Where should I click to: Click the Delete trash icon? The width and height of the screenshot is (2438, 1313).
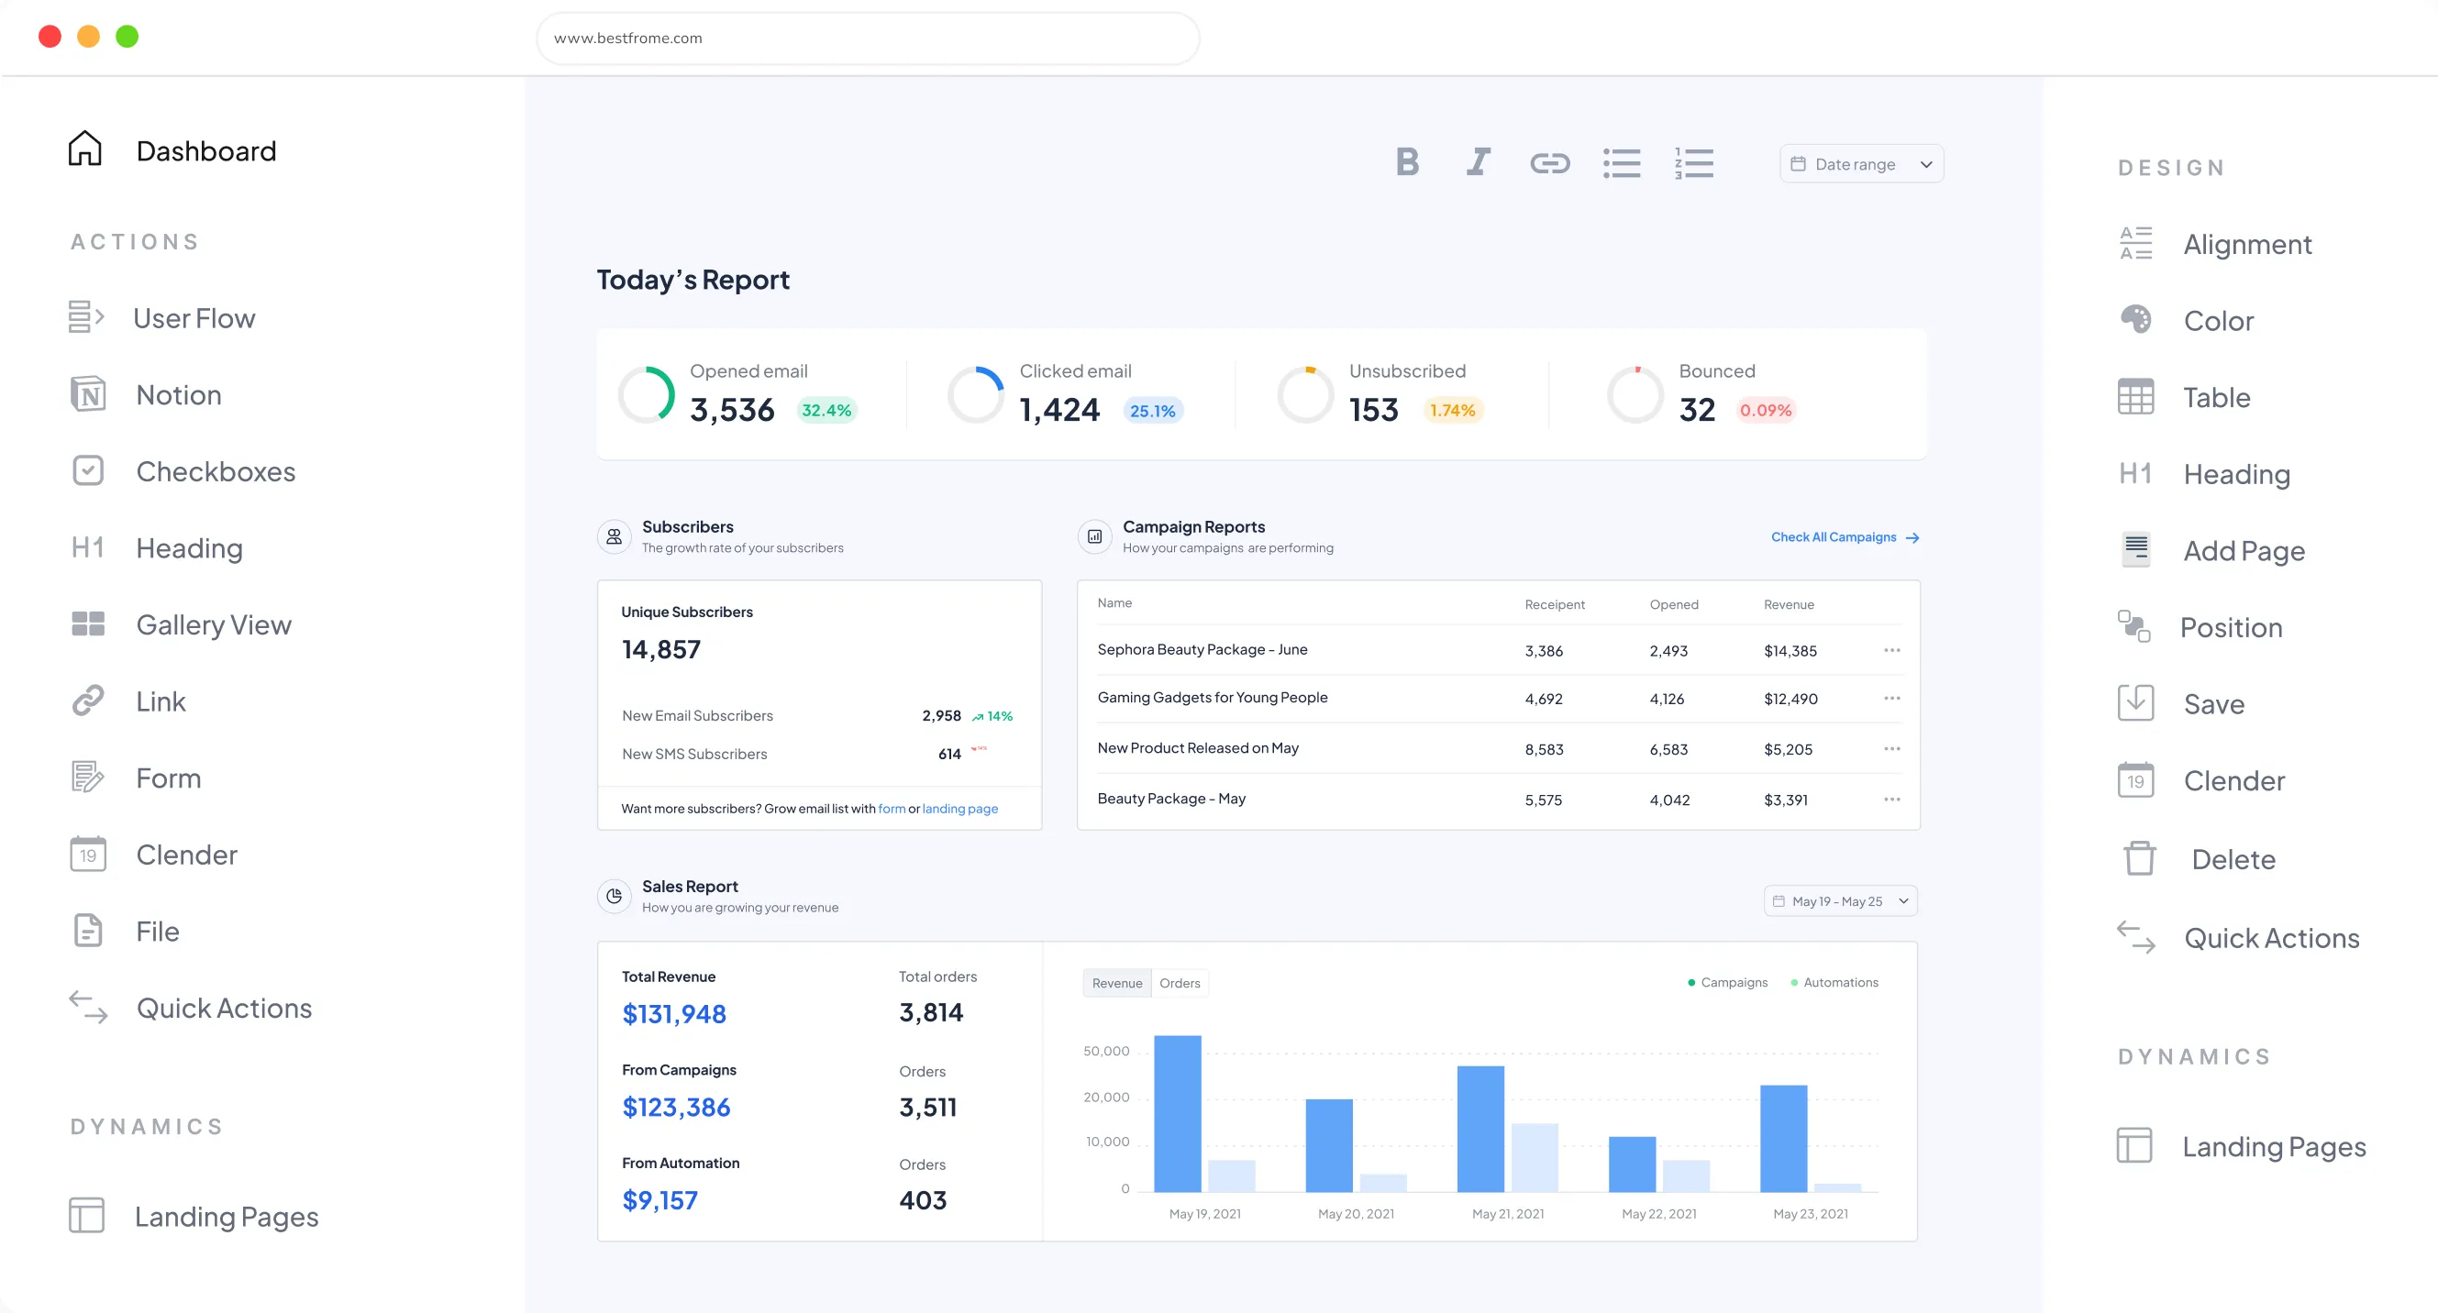(x=2139, y=858)
